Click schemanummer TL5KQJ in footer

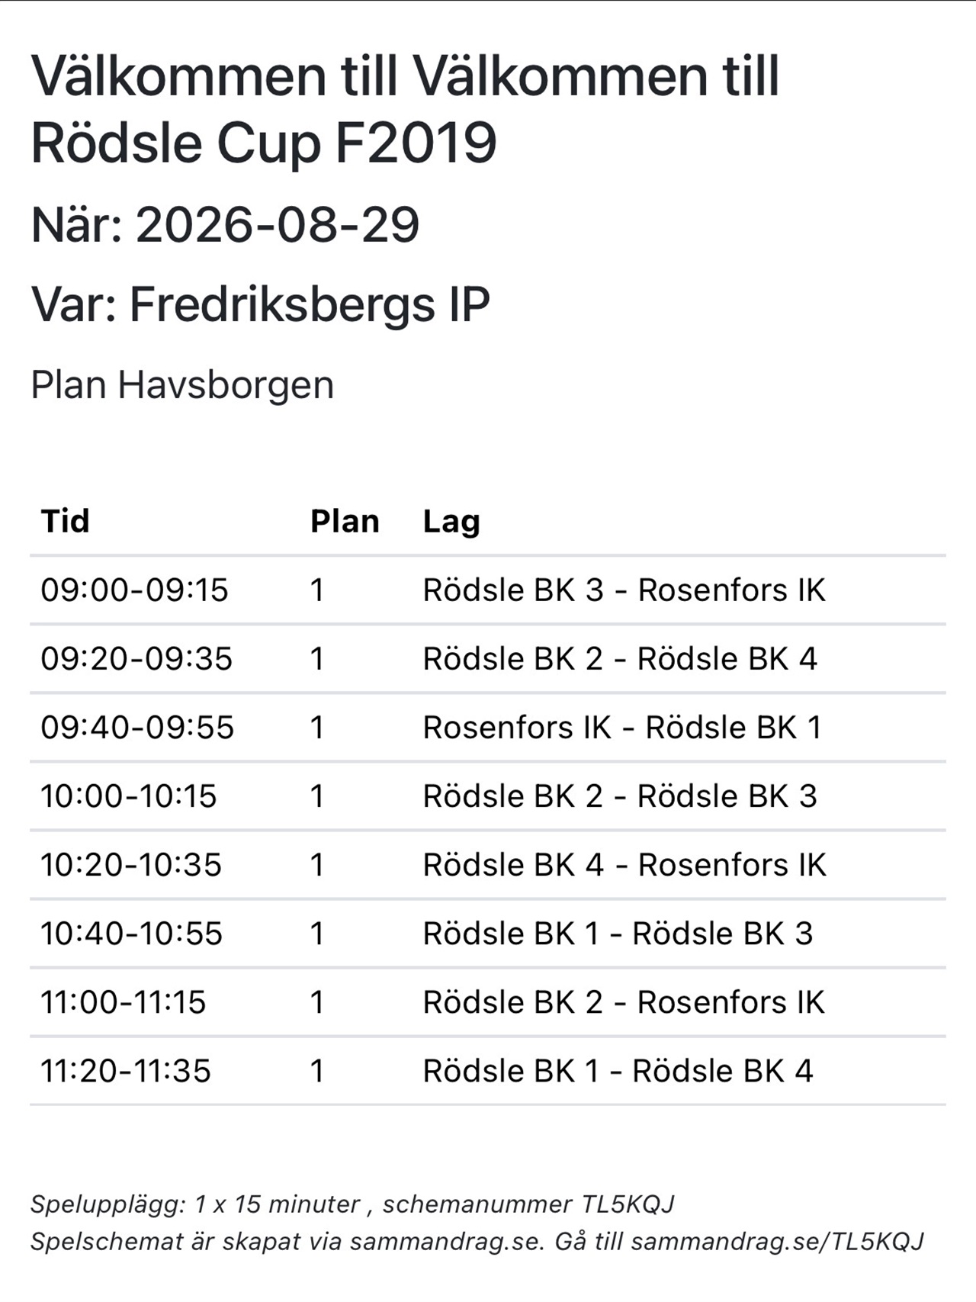pyautogui.click(x=528, y=1204)
